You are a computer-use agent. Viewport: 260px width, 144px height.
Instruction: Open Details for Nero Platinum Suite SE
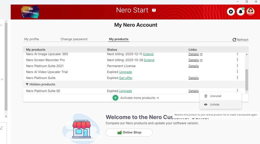[x=193, y=91]
